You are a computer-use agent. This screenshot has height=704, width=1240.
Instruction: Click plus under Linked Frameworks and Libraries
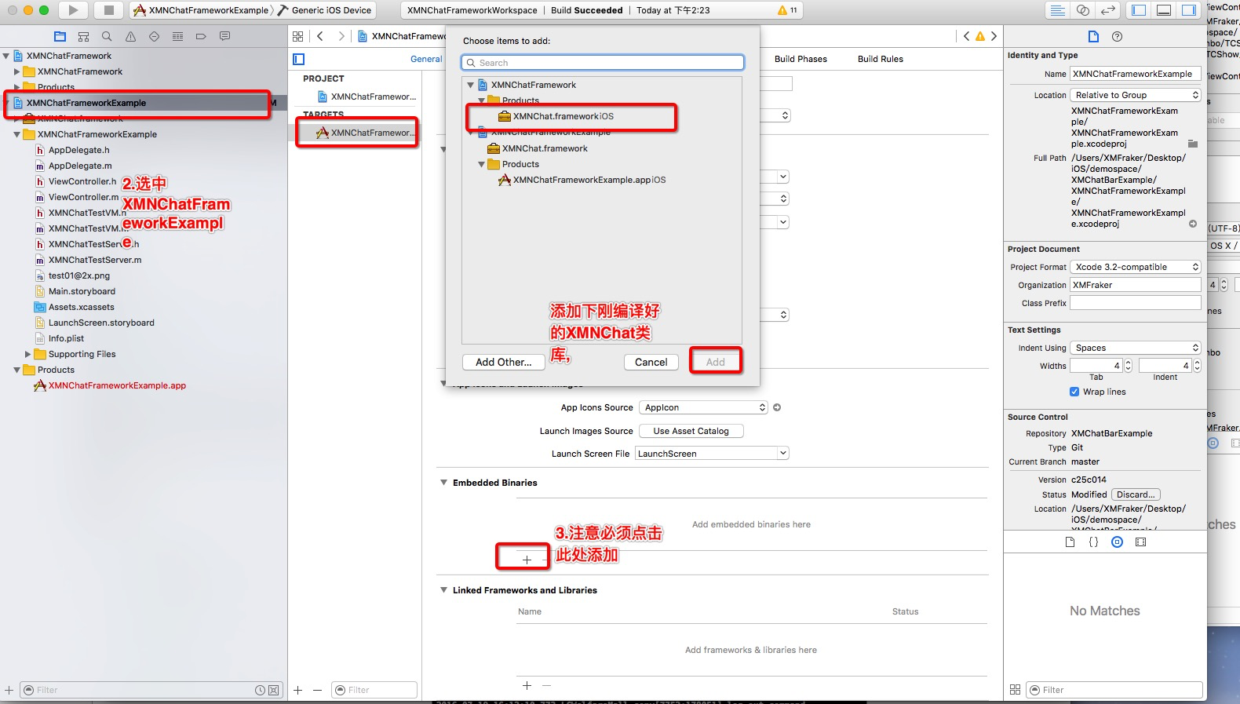pos(527,685)
